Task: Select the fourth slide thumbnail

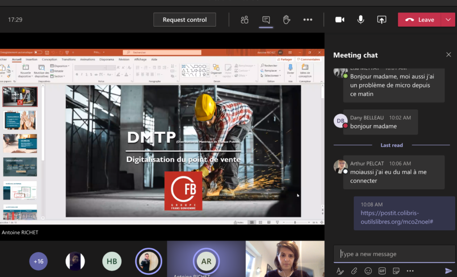Action: (20, 167)
